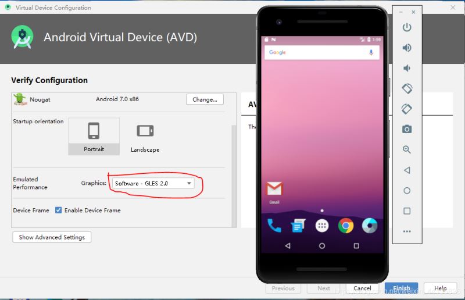
Task: Raise emulator volume with volume up icon
Action: [x=407, y=48]
